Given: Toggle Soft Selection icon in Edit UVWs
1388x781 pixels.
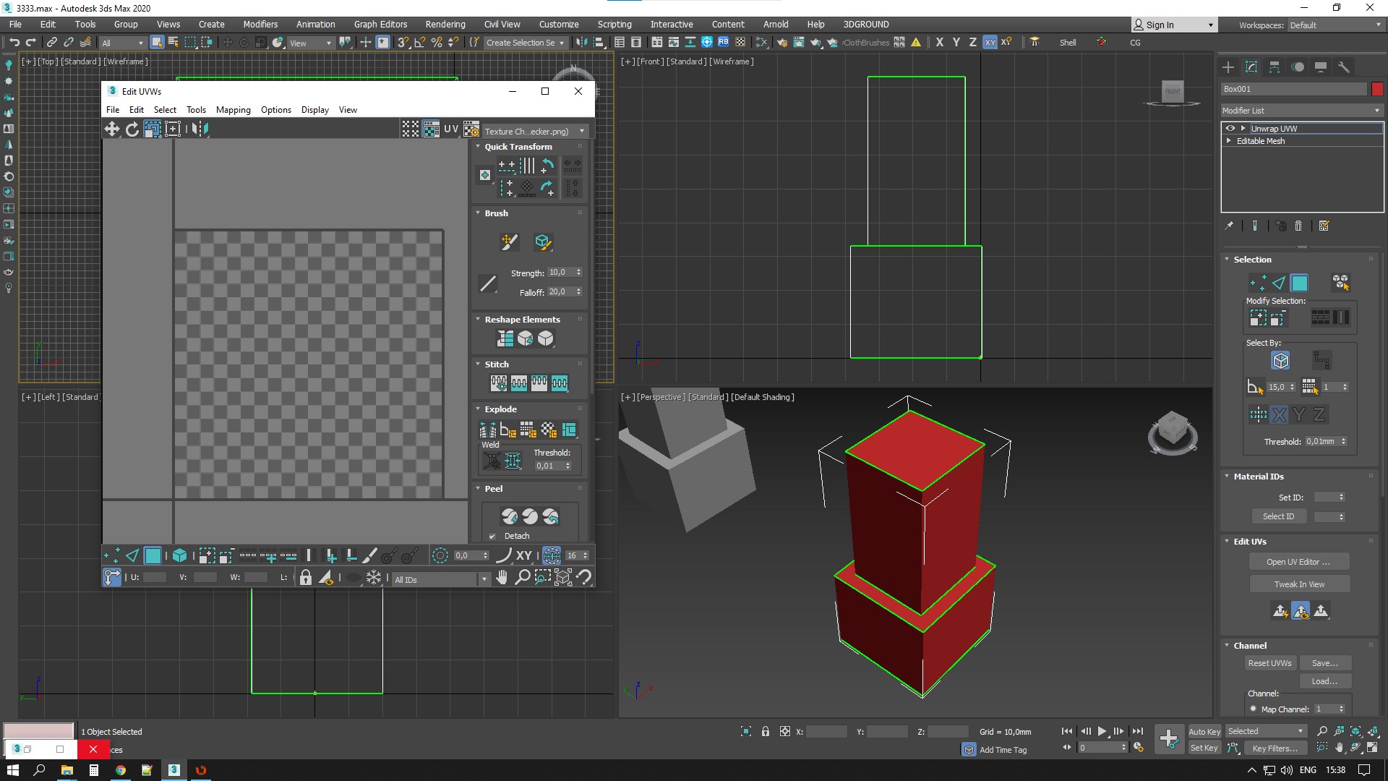Looking at the screenshot, I should [440, 555].
